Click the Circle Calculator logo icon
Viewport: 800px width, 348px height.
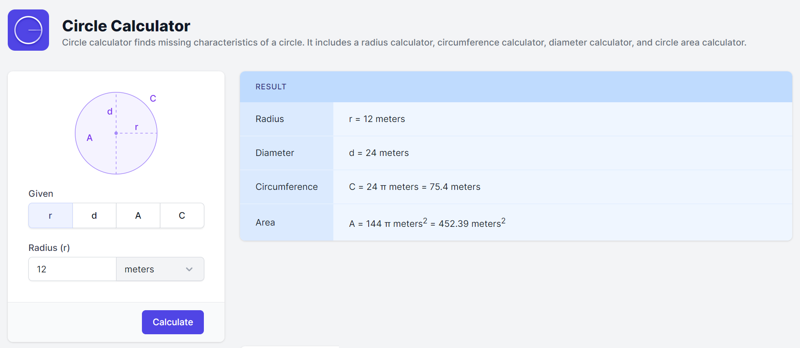(x=28, y=30)
